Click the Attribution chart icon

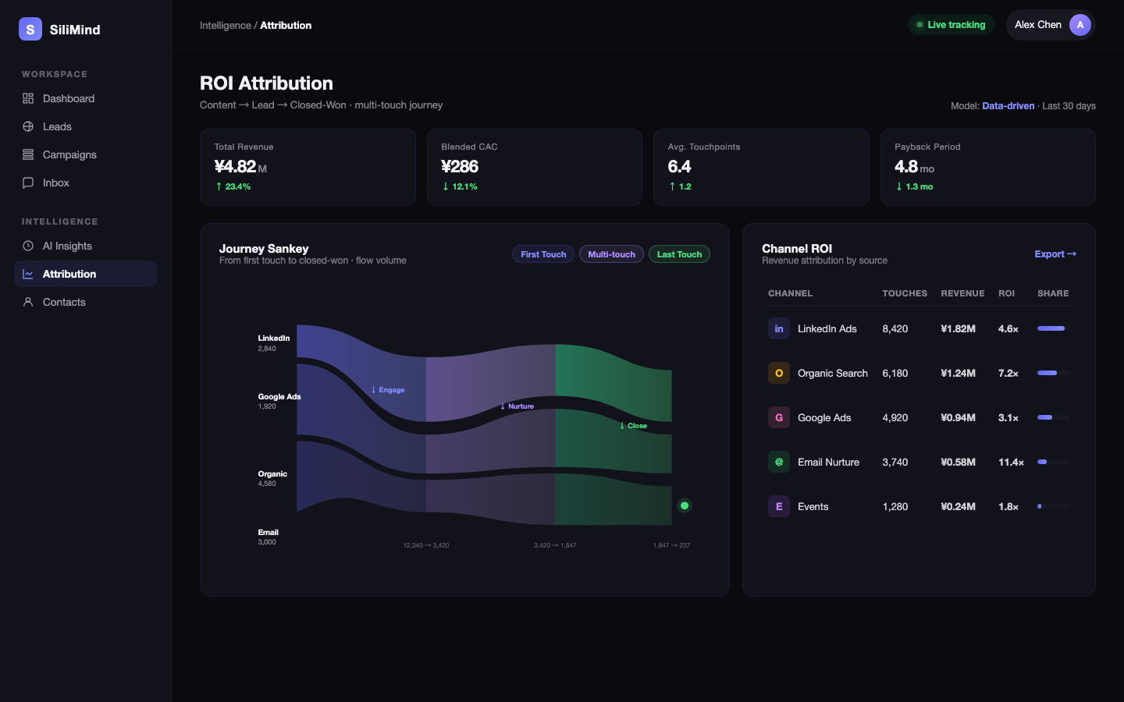(28, 274)
